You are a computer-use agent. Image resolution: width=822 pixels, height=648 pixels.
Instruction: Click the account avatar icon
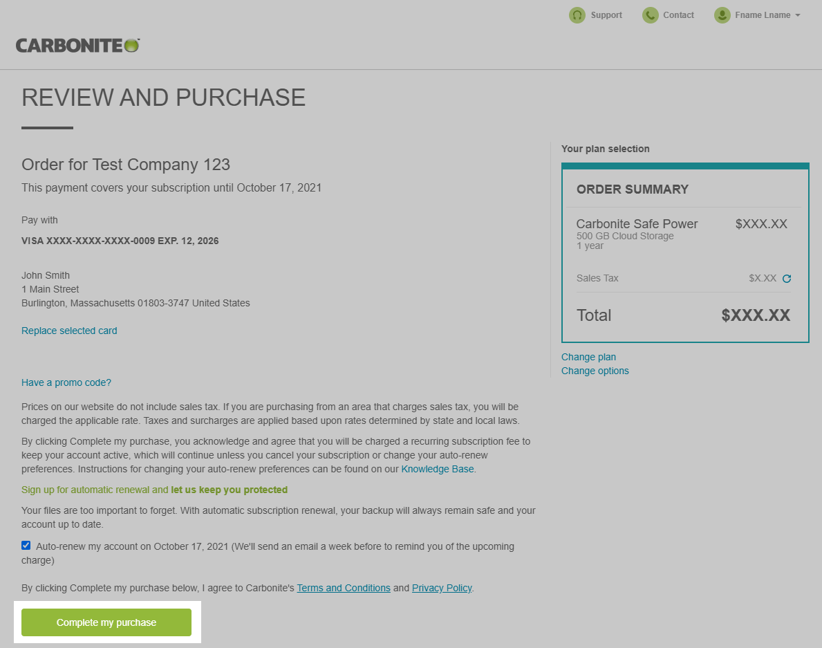click(722, 15)
